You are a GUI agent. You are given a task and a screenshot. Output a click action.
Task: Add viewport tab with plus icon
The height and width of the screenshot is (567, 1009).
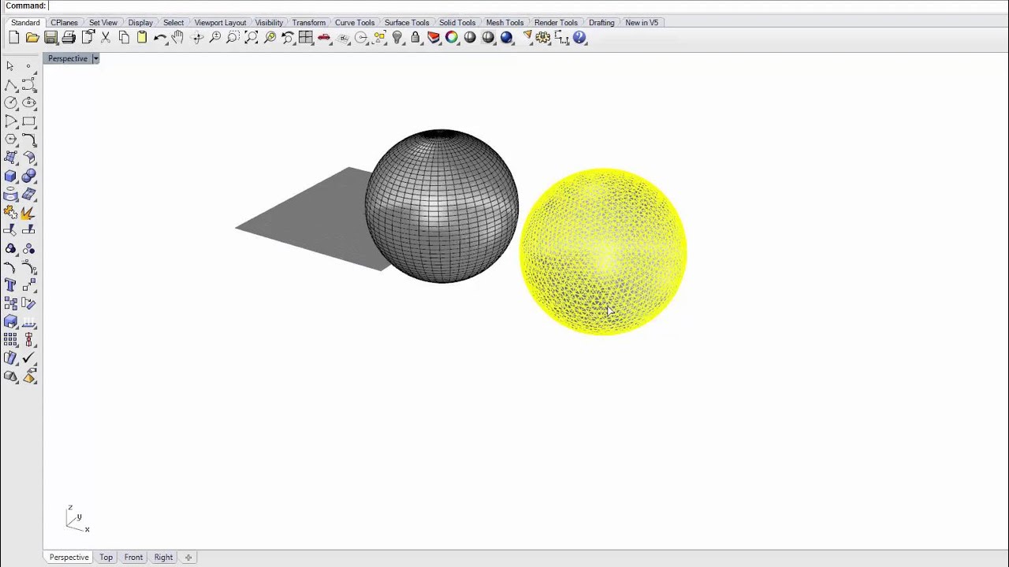point(188,558)
